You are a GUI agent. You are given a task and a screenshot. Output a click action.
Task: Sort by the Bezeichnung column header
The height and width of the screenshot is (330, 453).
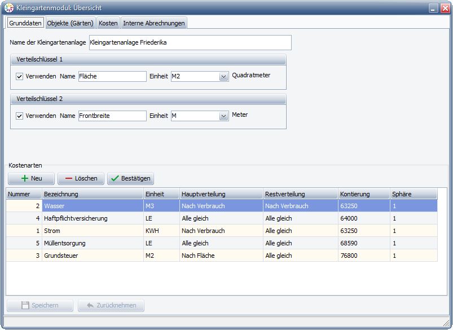(x=92, y=194)
